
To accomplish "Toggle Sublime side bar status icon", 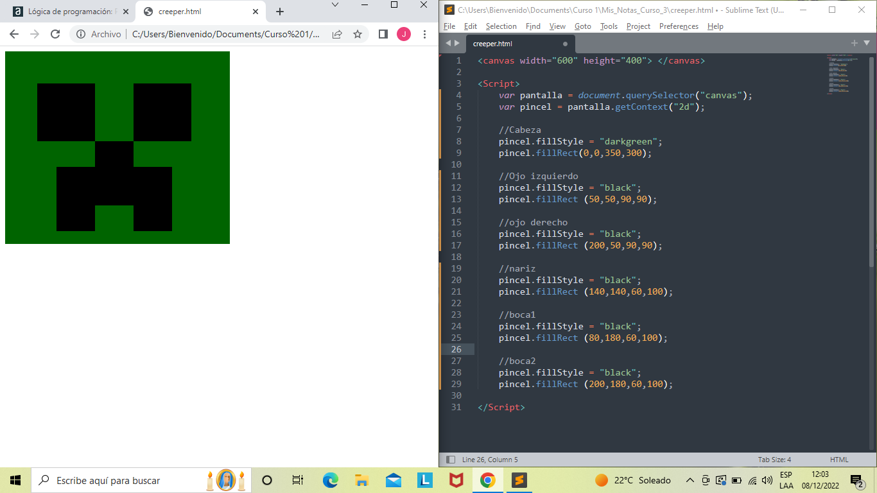I will (450, 460).
